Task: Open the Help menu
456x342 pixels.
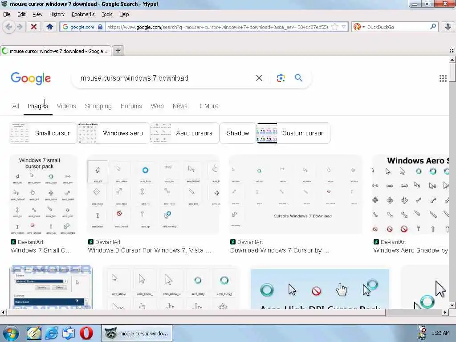Action: pos(124,14)
